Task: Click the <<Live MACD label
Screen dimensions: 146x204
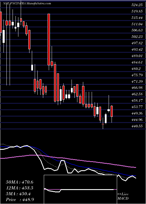Action: [x=123, y=196]
